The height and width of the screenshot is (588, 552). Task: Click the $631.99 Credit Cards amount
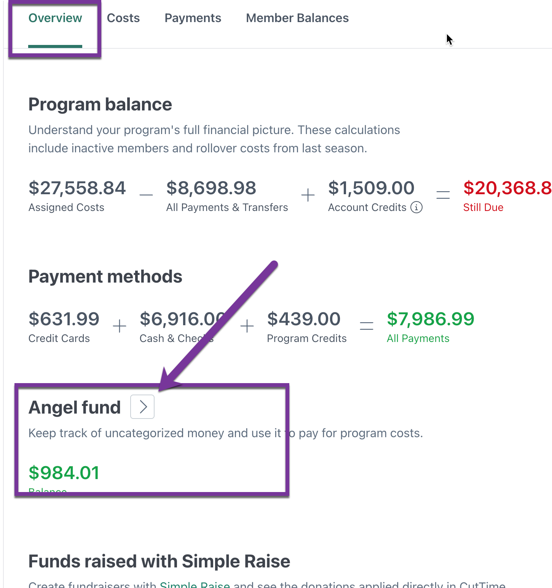64,319
